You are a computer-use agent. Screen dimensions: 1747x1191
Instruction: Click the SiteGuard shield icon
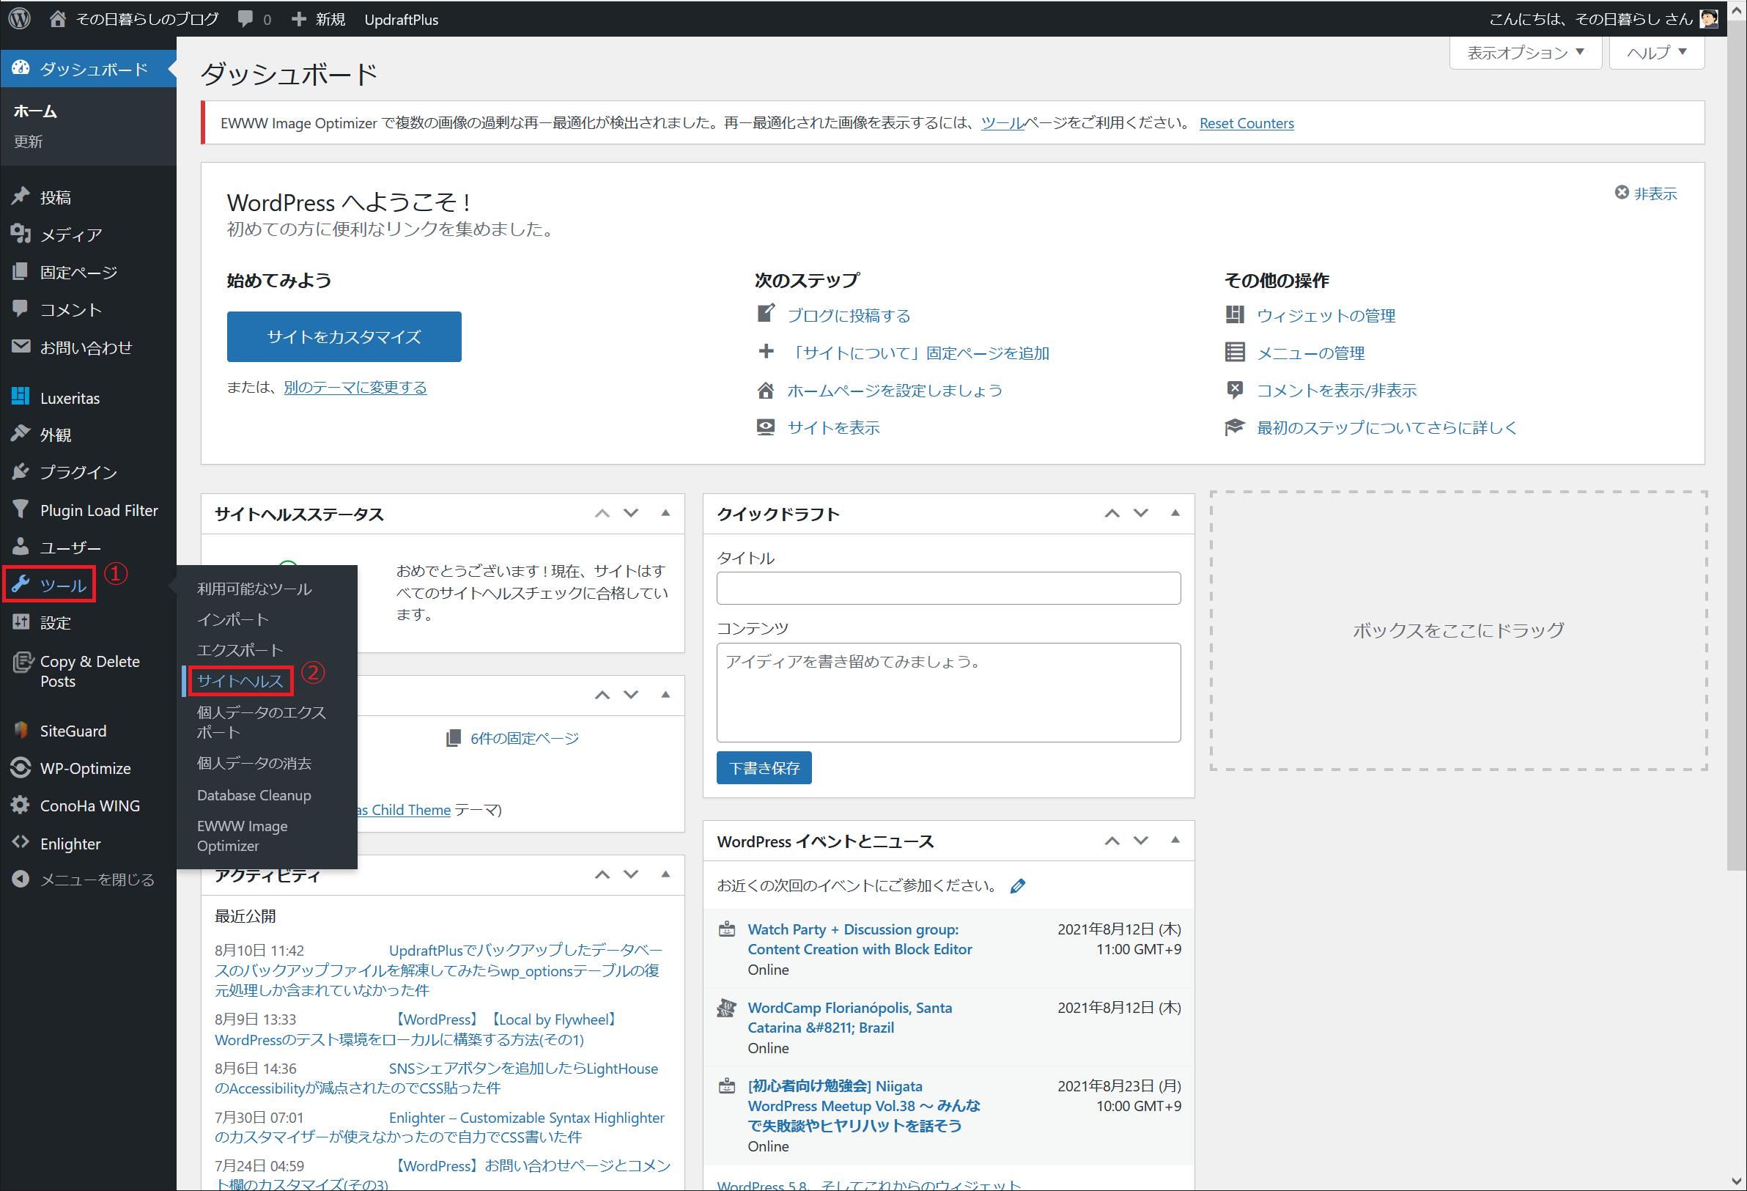tap(21, 730)
